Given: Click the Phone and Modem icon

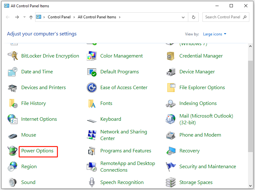Looking at the screenshot, I should [171, 135].
